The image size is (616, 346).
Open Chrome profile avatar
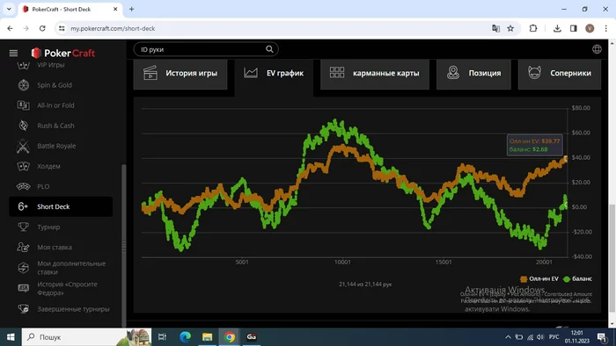[590, 28]
